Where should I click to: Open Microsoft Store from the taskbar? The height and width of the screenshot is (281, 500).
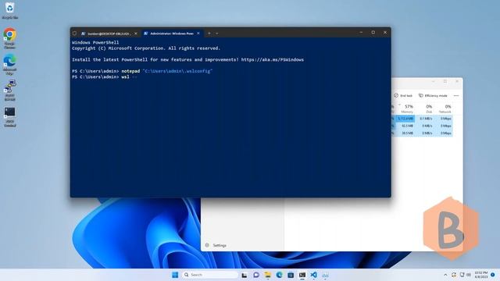291,275
